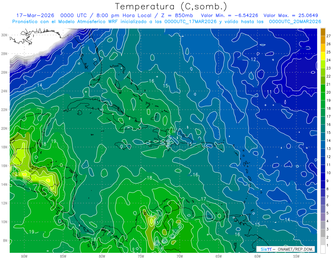Viewport: 336px width, 260px height.
Task: Click the white bottom swatch of color scale
Action: [x=323, y=249]
